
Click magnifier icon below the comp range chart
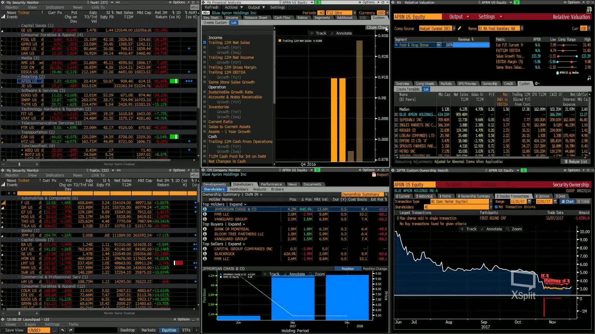point(589,78)
